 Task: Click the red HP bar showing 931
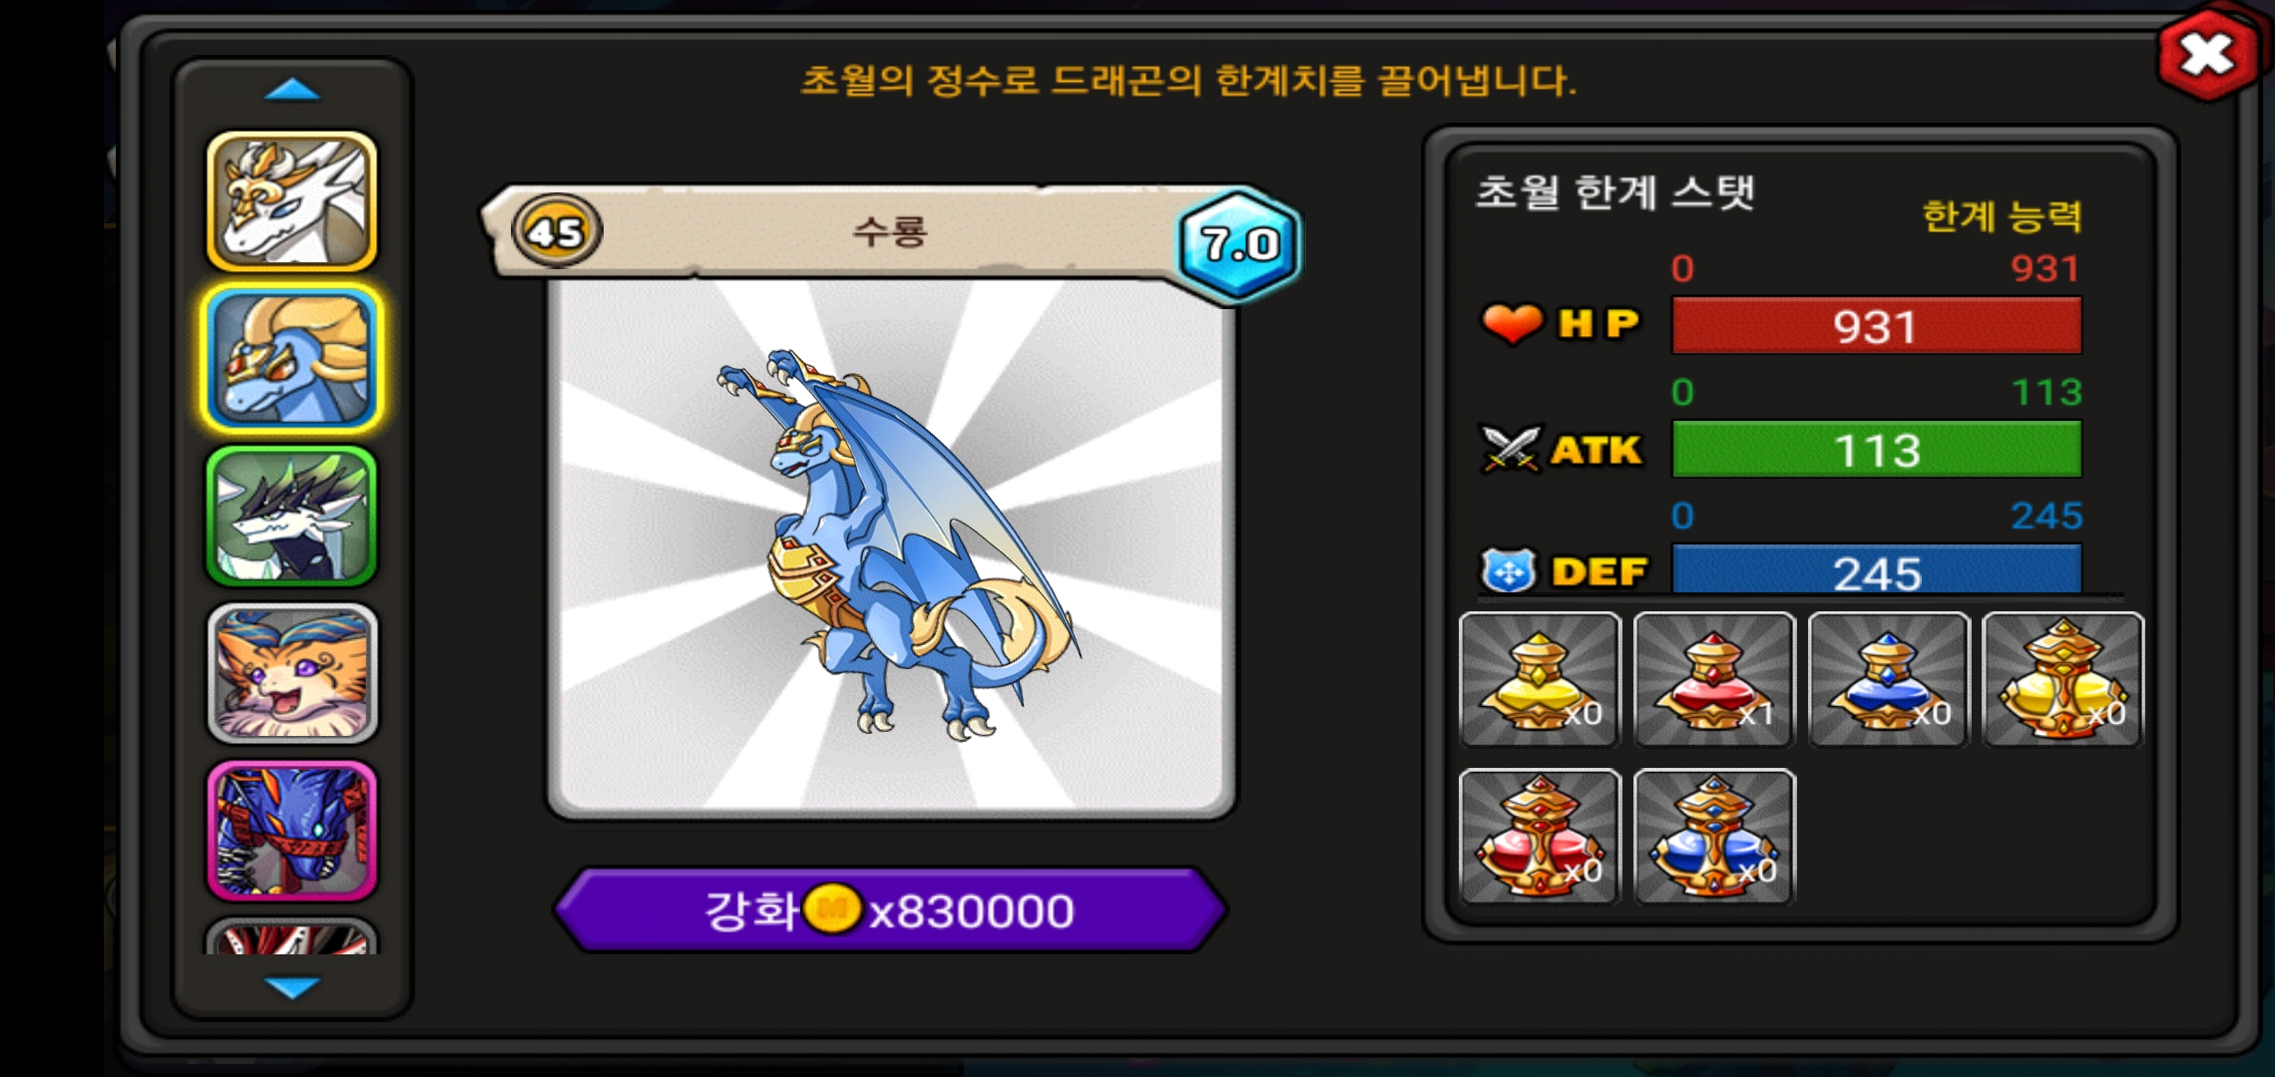(x=1876, y=325)
